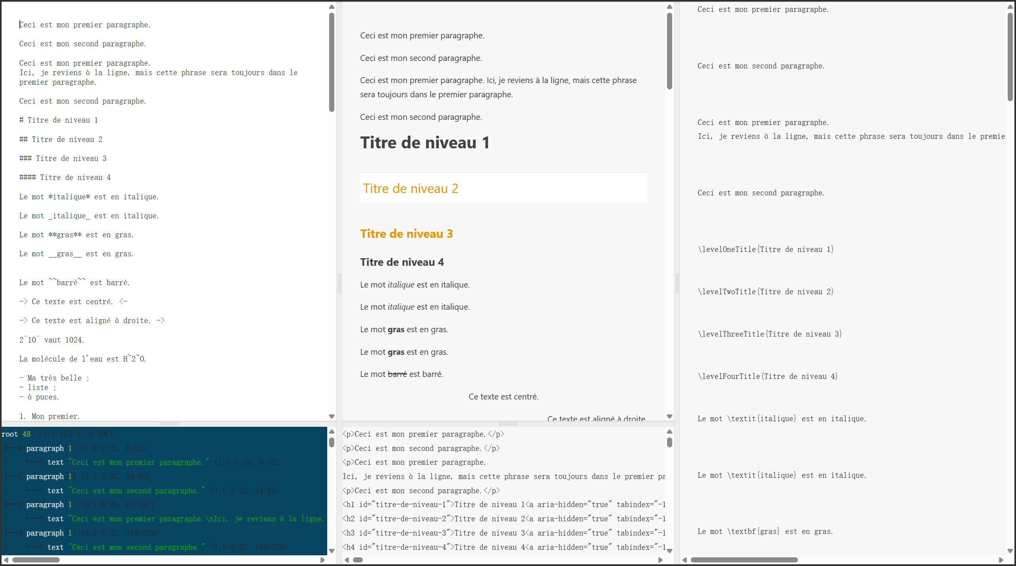Click the HTML source pane scroll-right arrow
The width and height of the screenshot is (1016, 566).
click(660, 560)
